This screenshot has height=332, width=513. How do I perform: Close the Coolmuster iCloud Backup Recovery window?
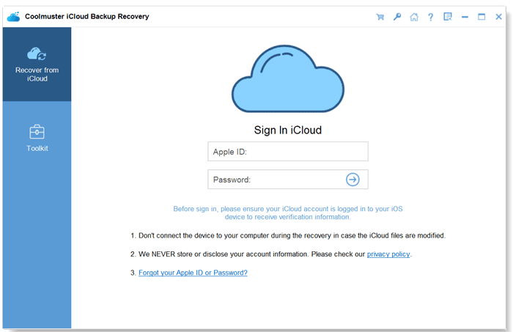[498, 17]
